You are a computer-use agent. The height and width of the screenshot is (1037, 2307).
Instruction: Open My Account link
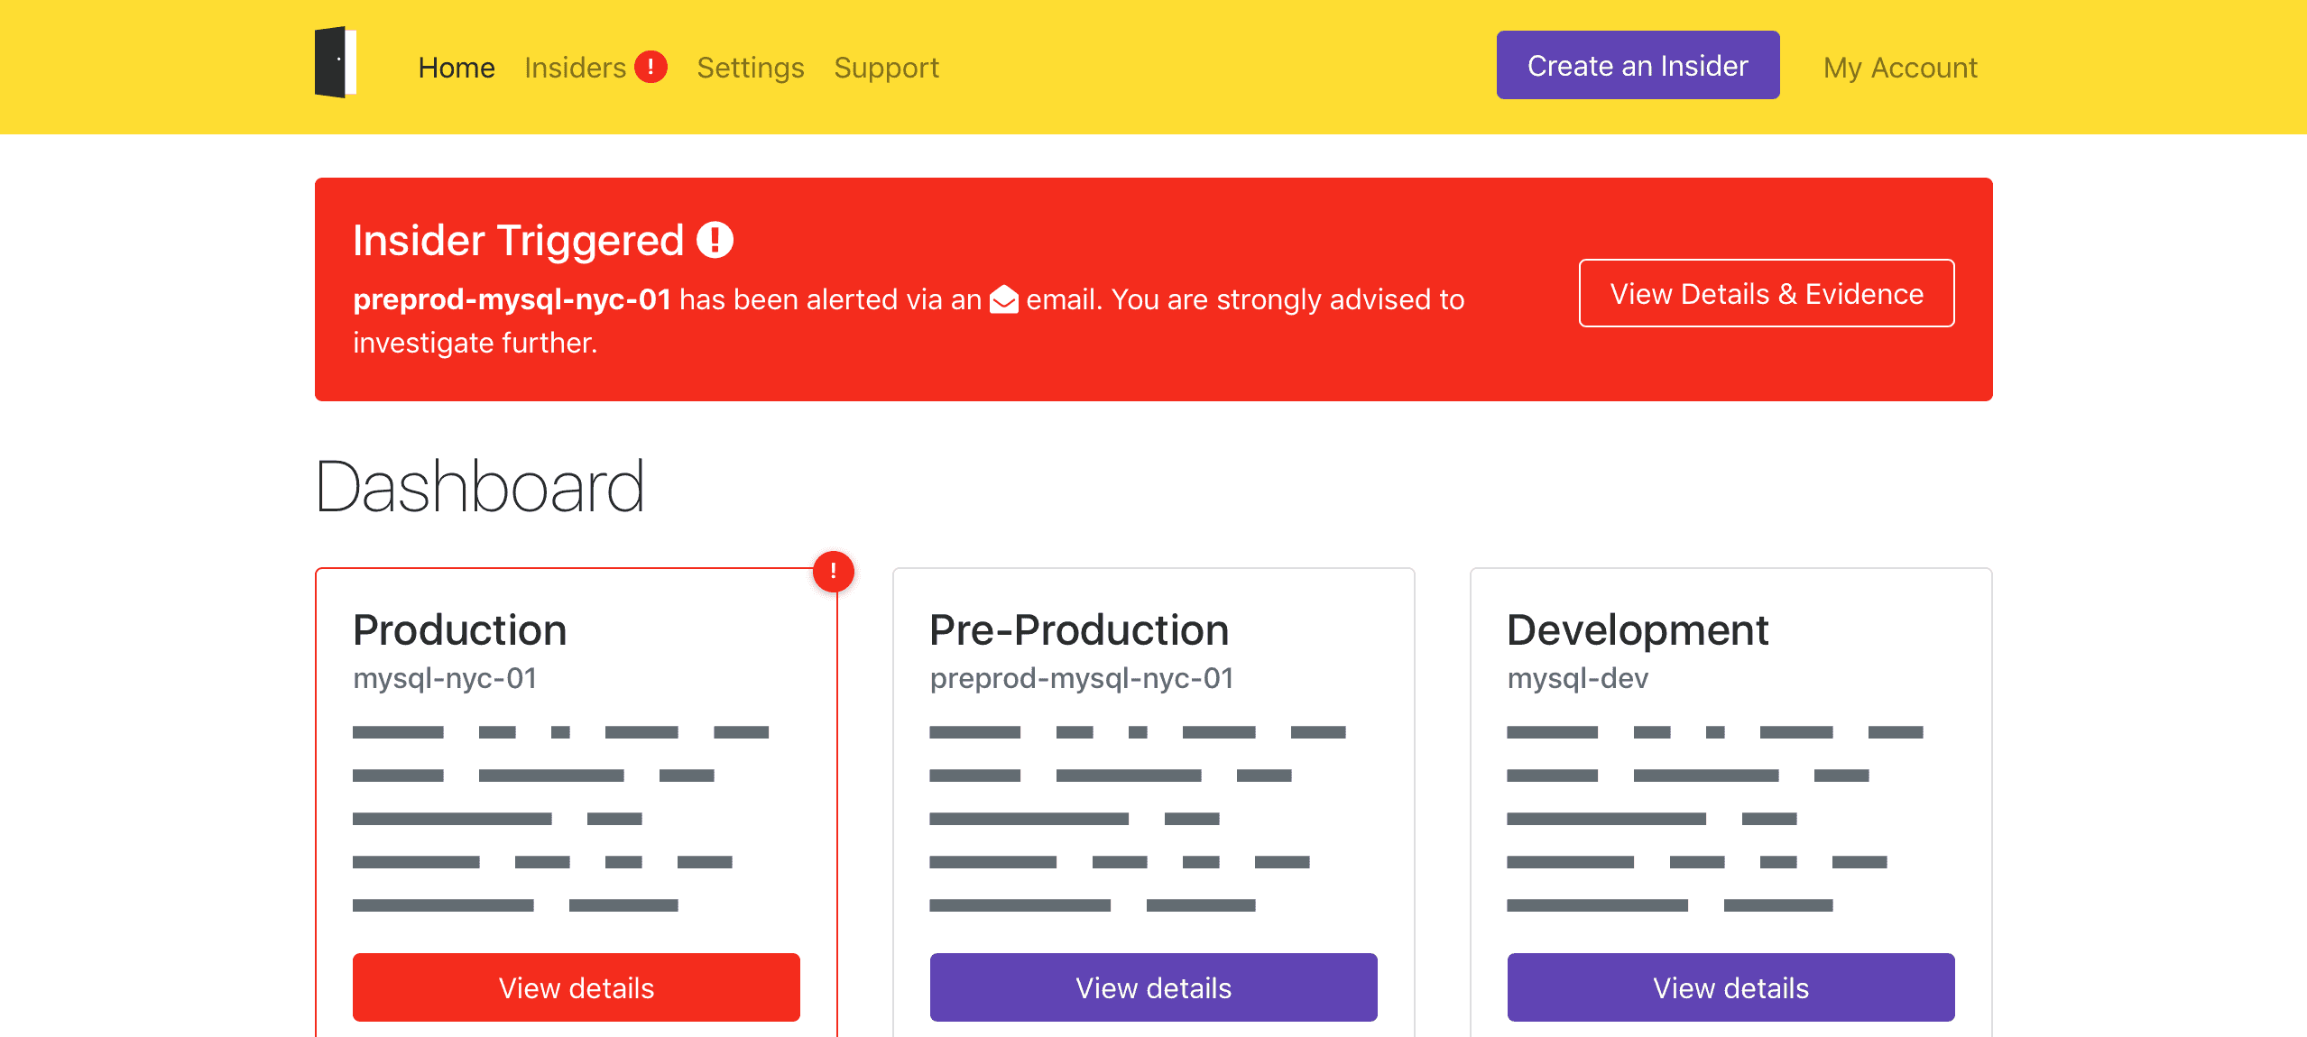click(1899, 68)
